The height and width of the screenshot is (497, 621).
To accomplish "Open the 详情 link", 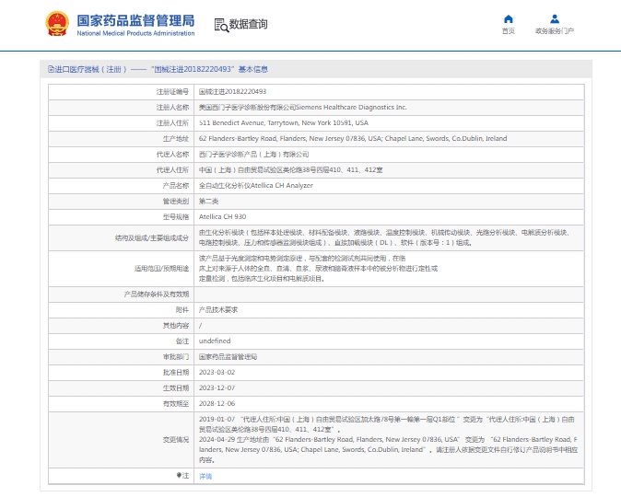I will (205, 477).
